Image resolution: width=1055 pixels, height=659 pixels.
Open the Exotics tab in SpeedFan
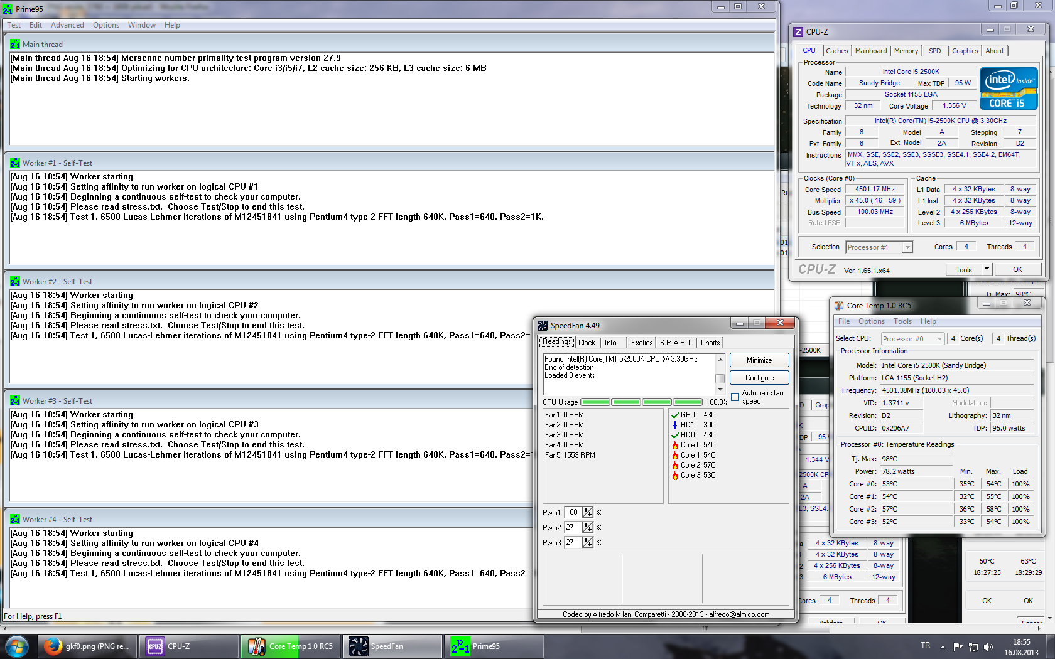(x=642, y=343)
